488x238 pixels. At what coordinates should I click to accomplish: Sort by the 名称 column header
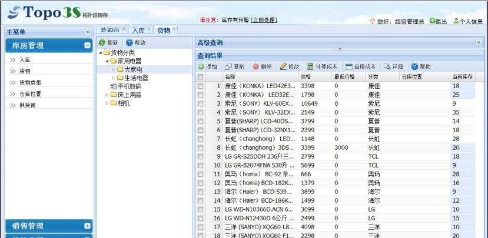point(261,77)
